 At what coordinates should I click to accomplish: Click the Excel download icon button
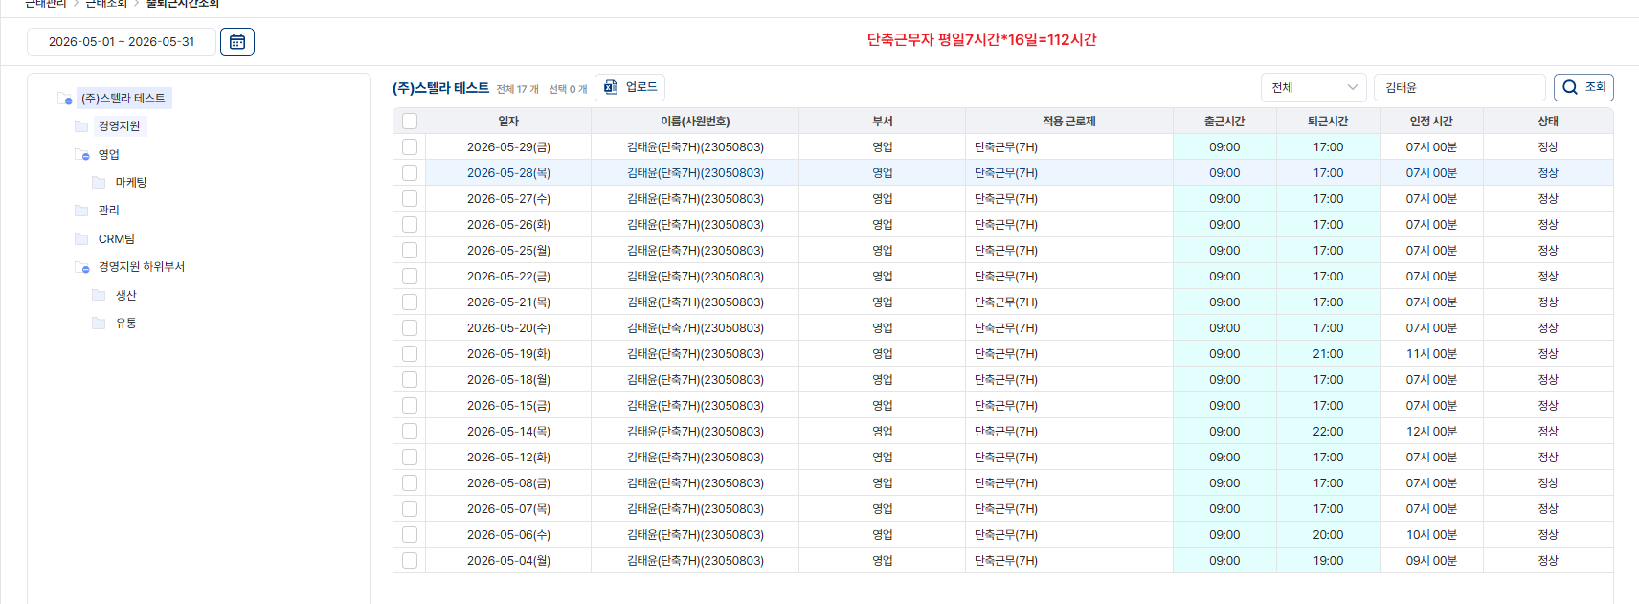tap(630, 87)
